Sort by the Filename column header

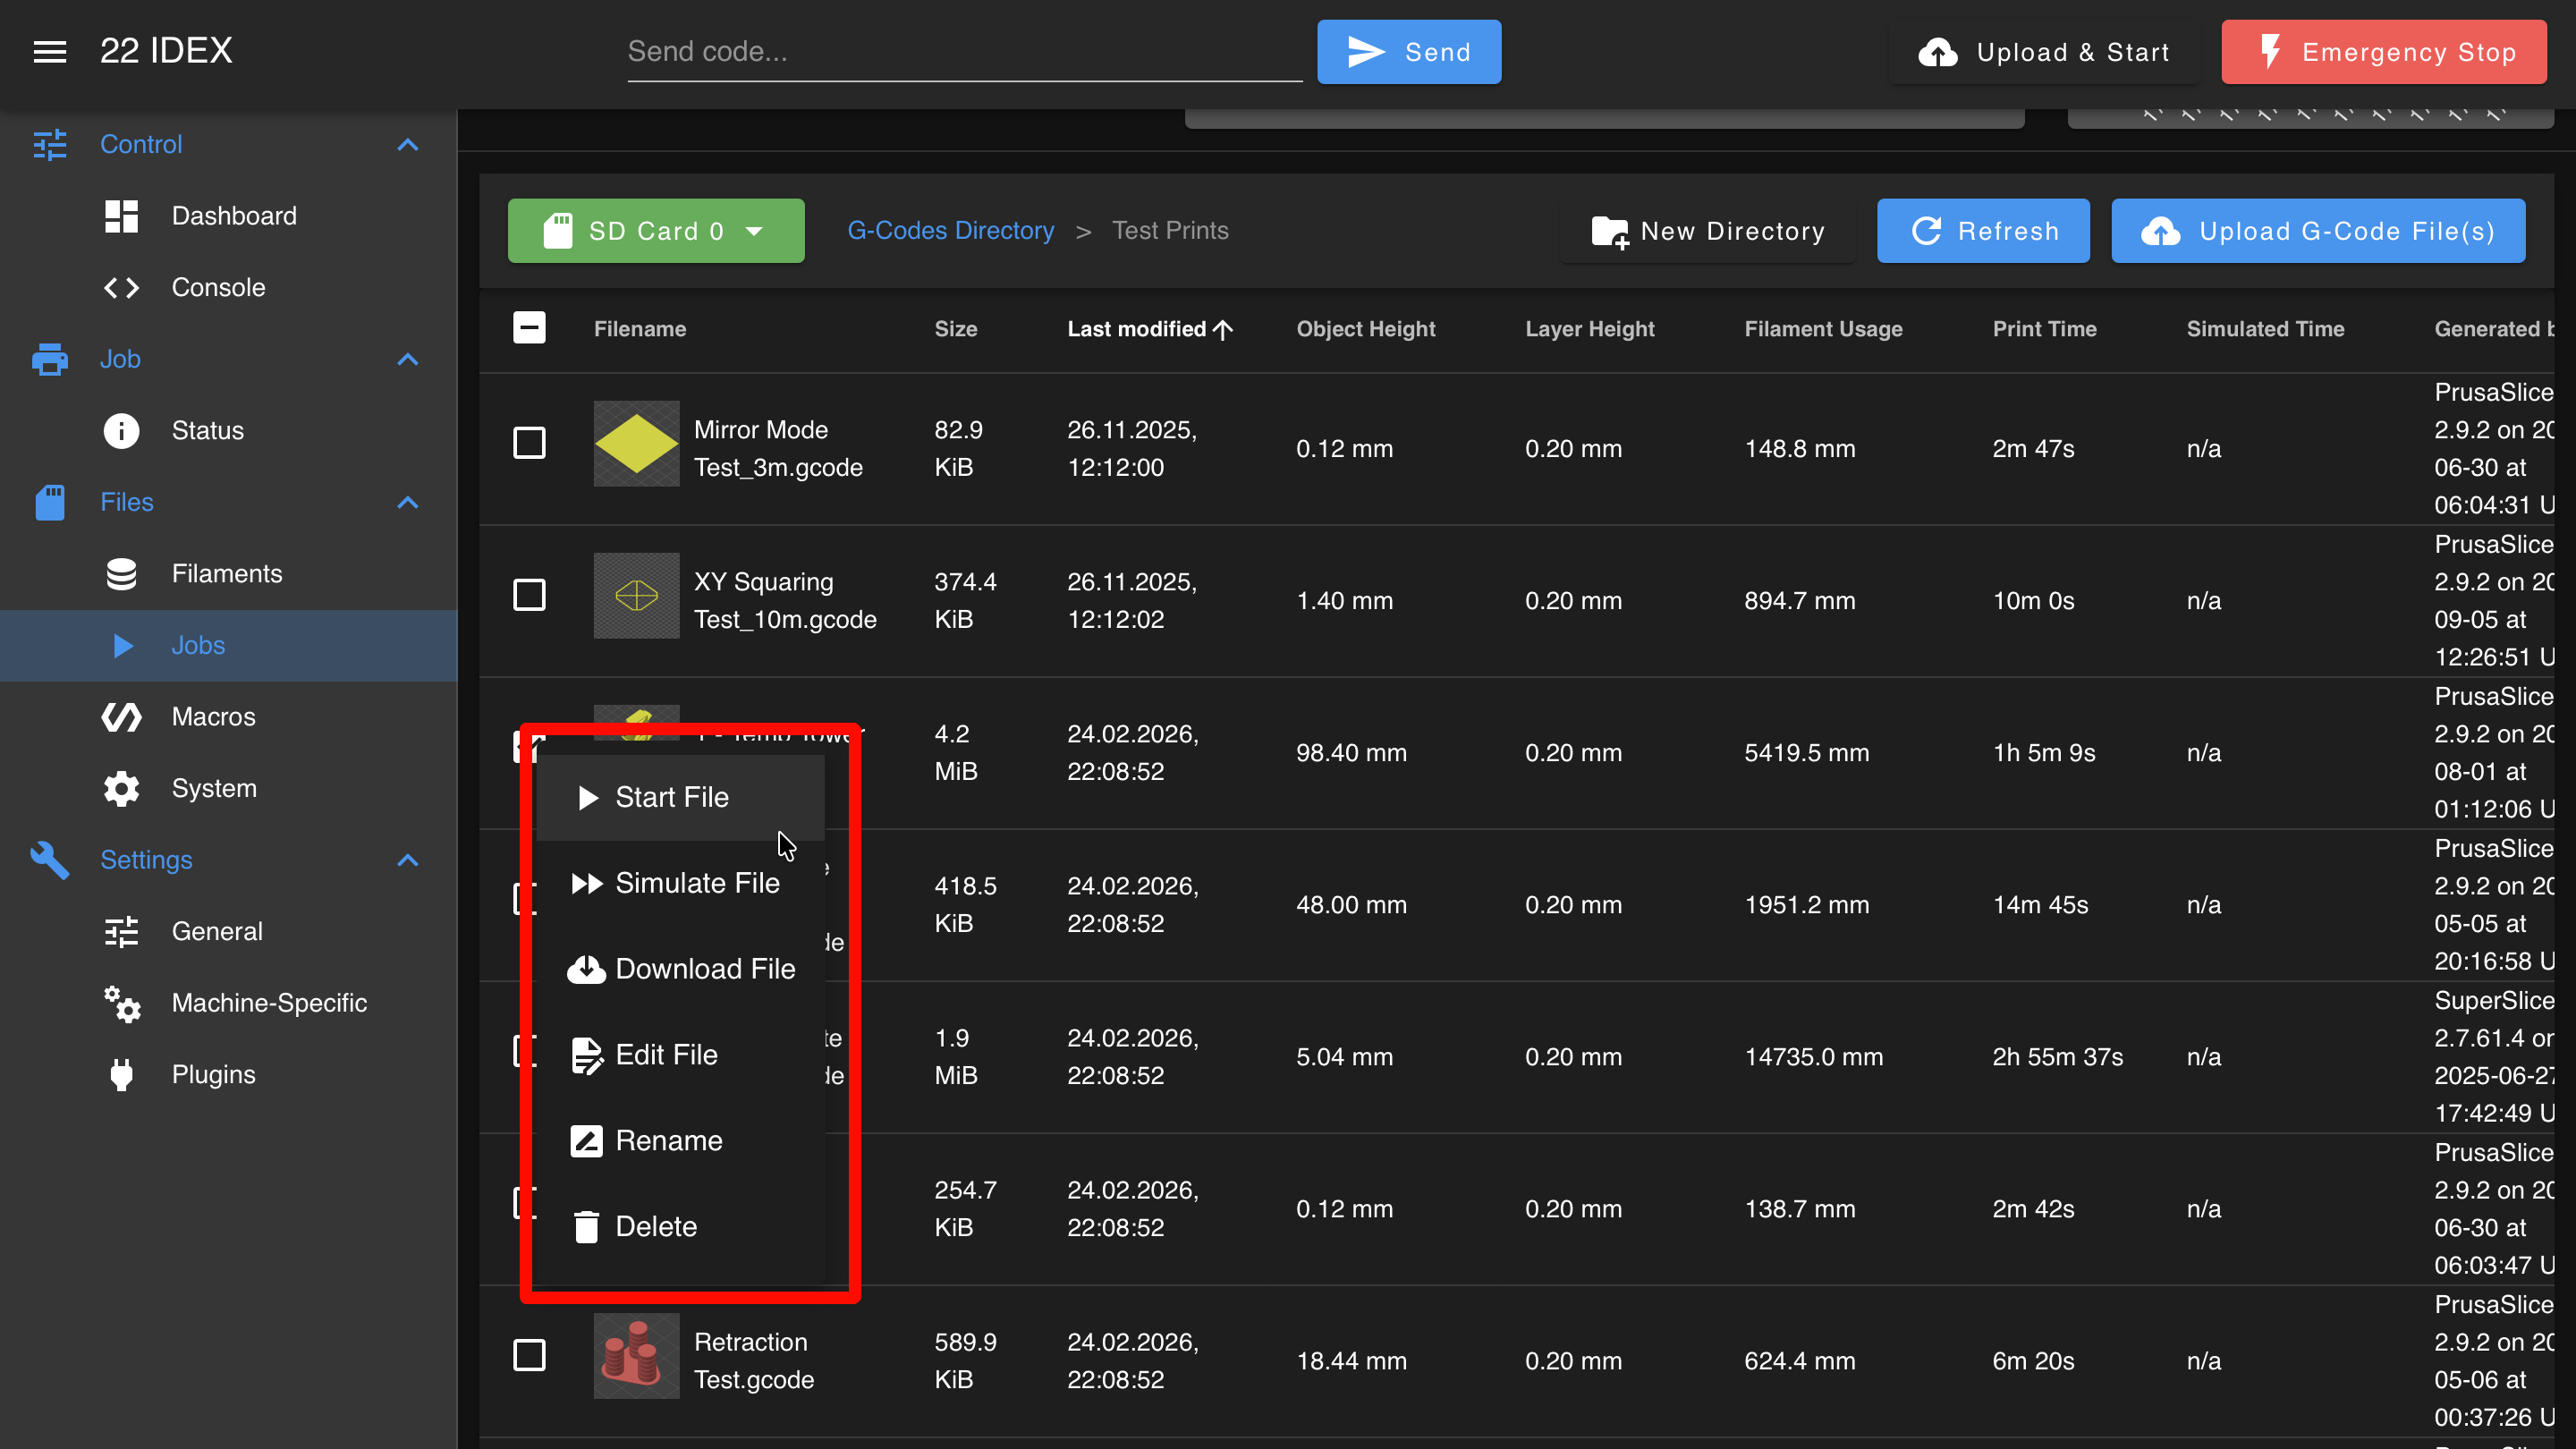(640, 329)
